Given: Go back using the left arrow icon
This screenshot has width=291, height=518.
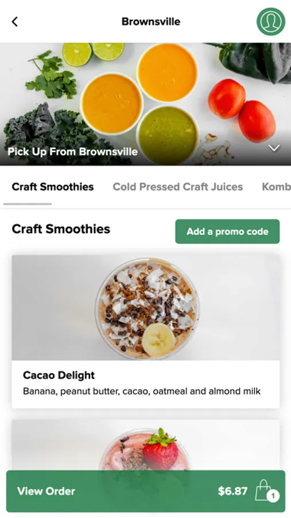Looking at the screenshot, I should [15, 22].
